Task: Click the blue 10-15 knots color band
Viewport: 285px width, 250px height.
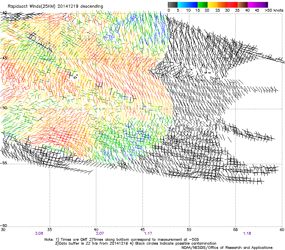Action: (193, 5)
